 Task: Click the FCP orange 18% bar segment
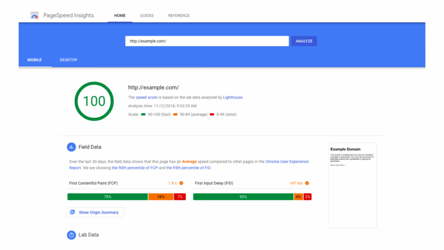(x=161, y=197)
